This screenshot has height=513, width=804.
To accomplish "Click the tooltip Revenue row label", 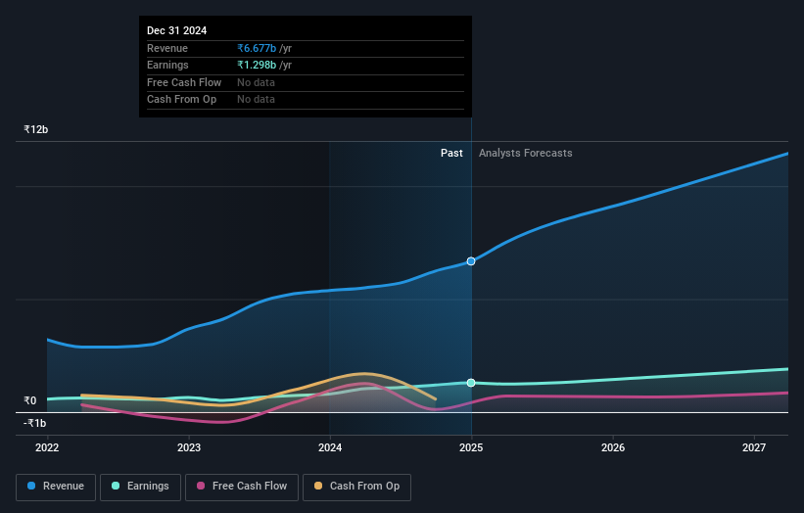I will [167, 48].
